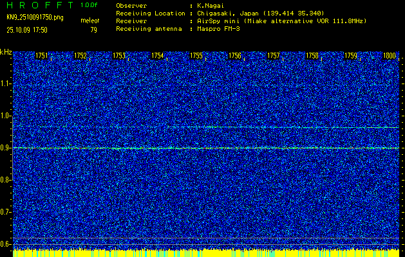Click the 1.00f version label
Viewport: 405px width, 257px height.
pyautogui.click(x=89, y=5)
